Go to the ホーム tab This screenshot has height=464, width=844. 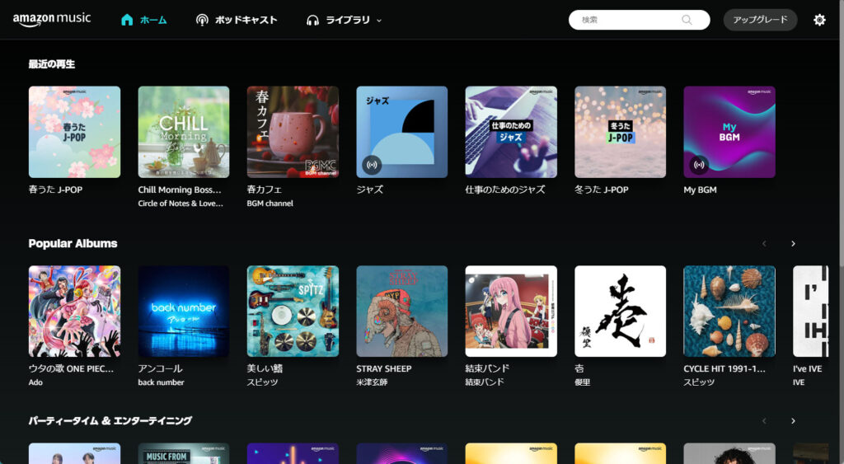(x=153, y=21)
